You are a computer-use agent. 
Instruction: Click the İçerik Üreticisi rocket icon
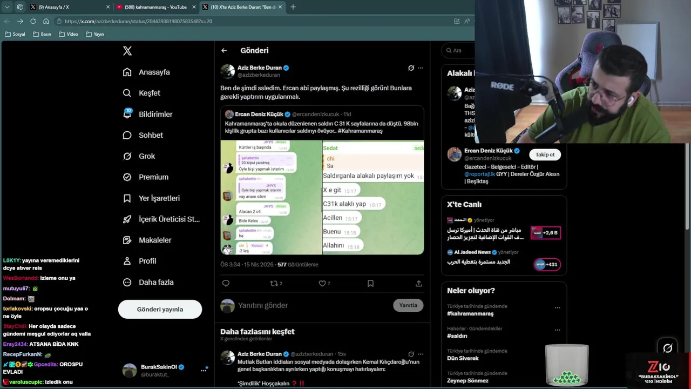(x=127, y=219)
